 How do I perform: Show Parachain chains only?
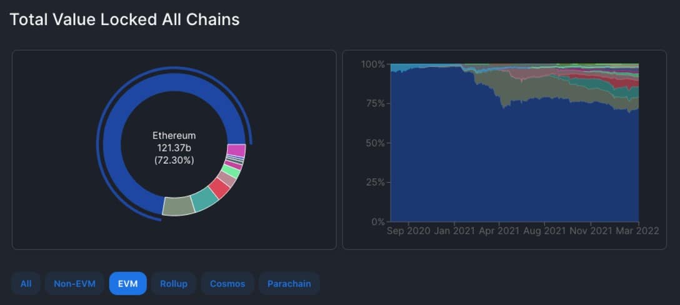[x=289, y=283]
